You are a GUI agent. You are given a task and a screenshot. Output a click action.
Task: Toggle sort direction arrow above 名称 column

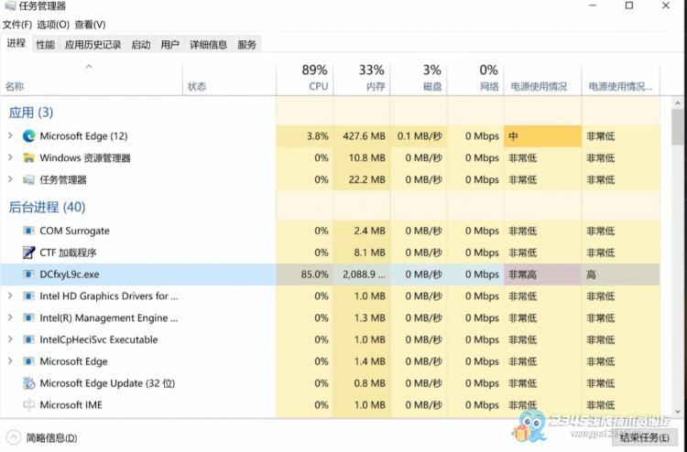click(89, 67)
